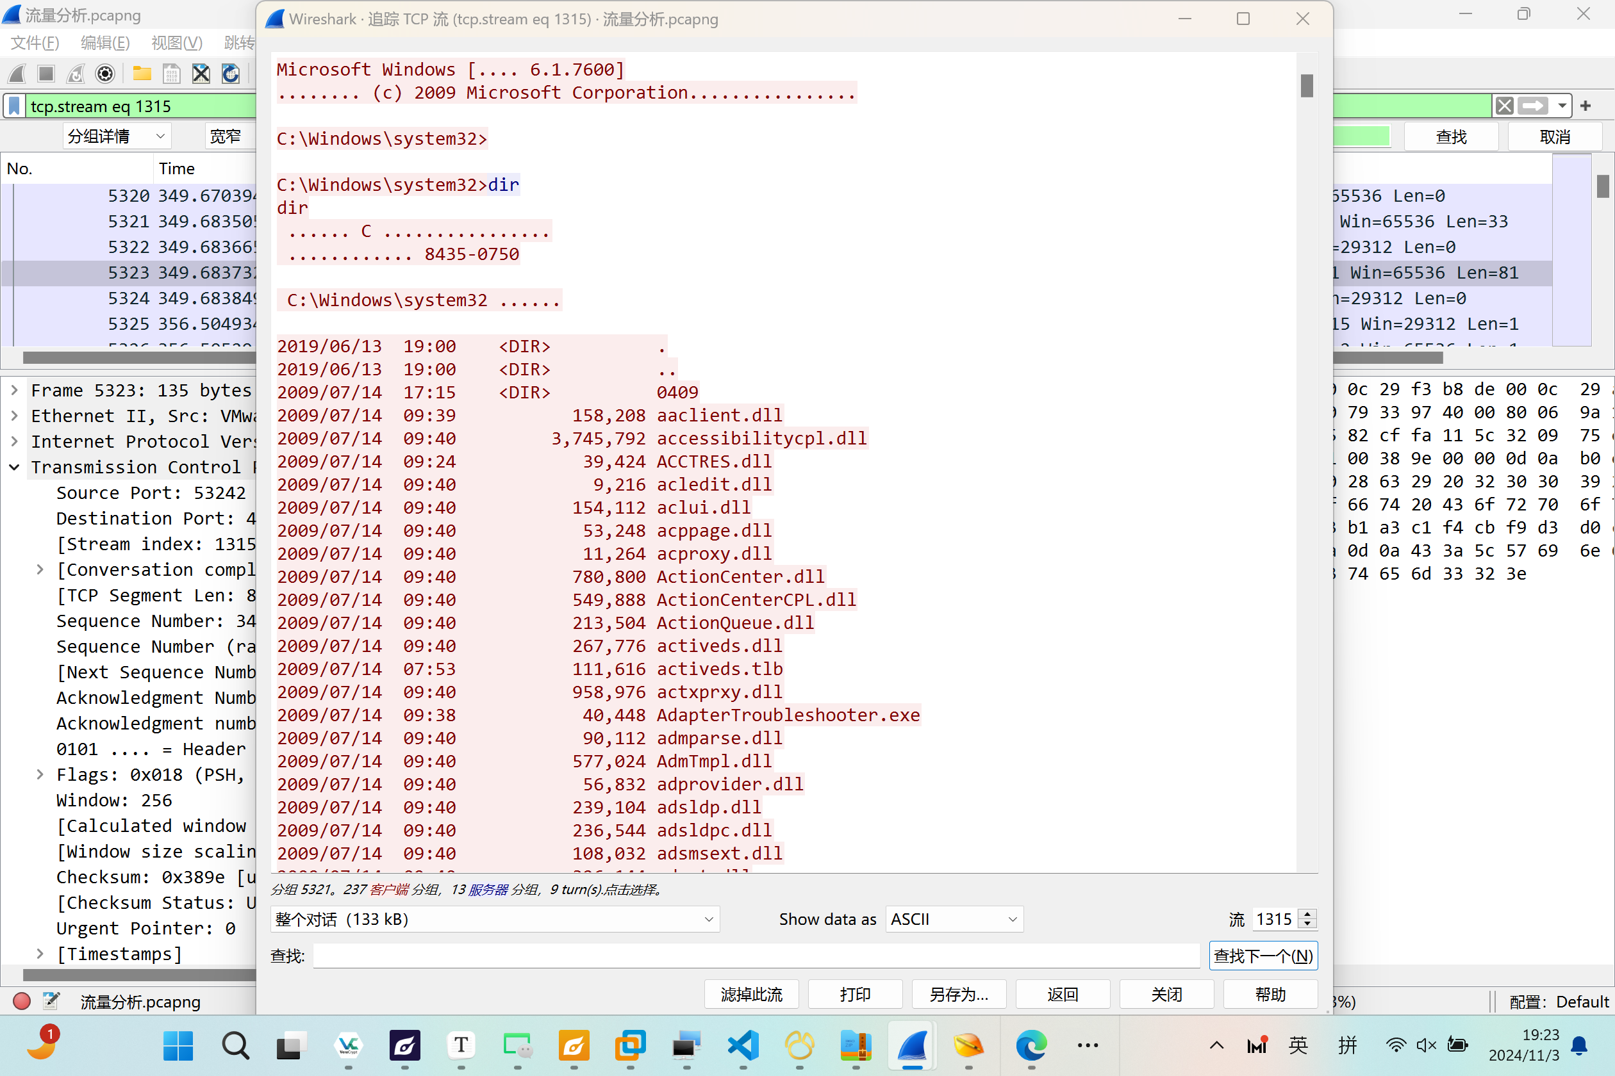Click the Microsoft Edge taskbar icon
Image resolution: width=1615 pixels, height=1076 pixels.
[1031, 1045]
